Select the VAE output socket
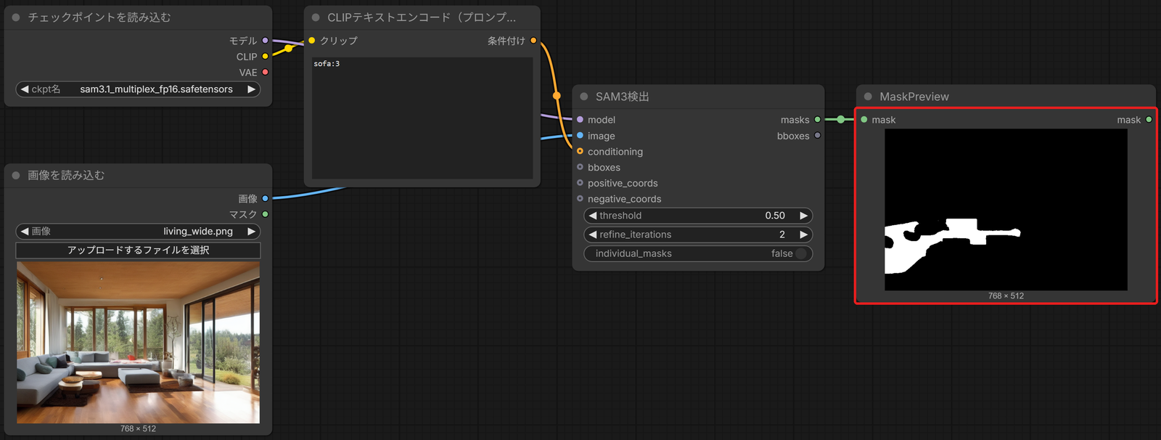The width and height of the screenshot is (1161, 440). coord(266,73)
